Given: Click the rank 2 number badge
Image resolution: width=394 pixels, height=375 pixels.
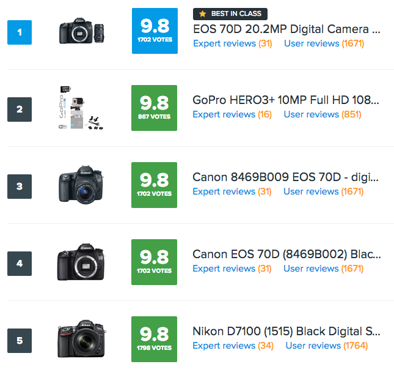Looking at the screenshot, I should point(19,110).
